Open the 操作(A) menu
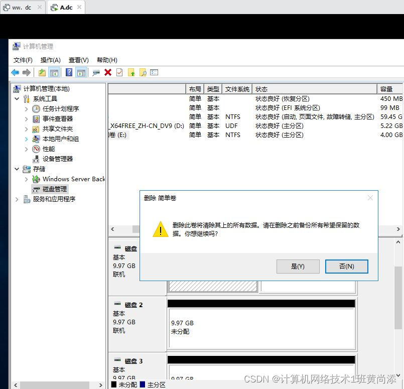 click(x=50, y=60)
